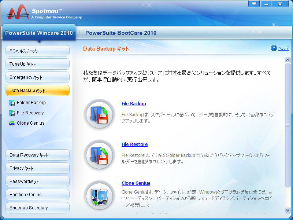Screen dimensions: 293x220
Task: Open the ヘルプ help link
Action: tap(283, 48)
